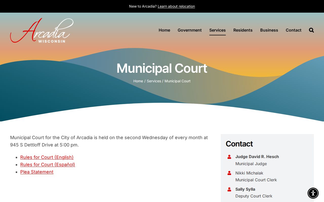Open Rules for Court (Español) link

pos(48,165)
